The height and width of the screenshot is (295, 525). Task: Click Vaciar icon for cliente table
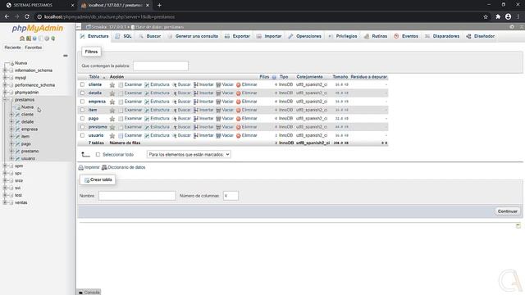point(218,85)
